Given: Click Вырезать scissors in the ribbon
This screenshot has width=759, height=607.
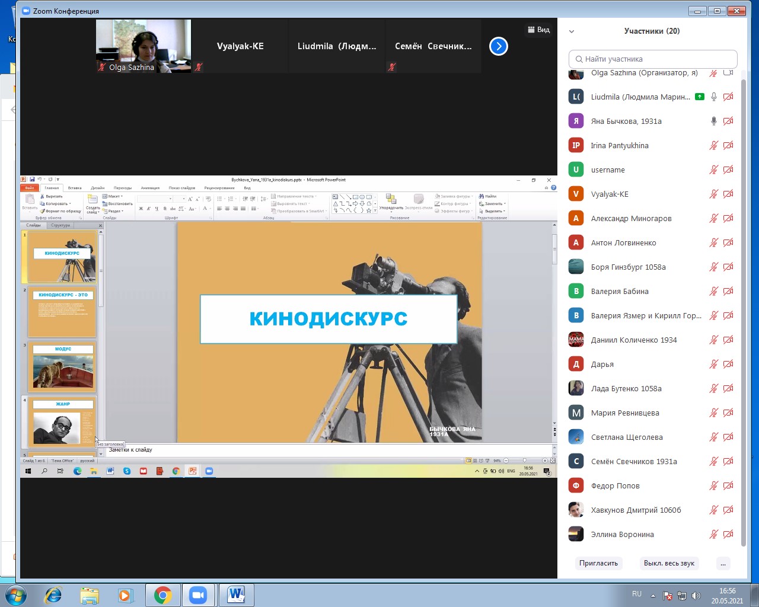Looking at the screenshot, I should pyautogui.click(x=52, y=196).
